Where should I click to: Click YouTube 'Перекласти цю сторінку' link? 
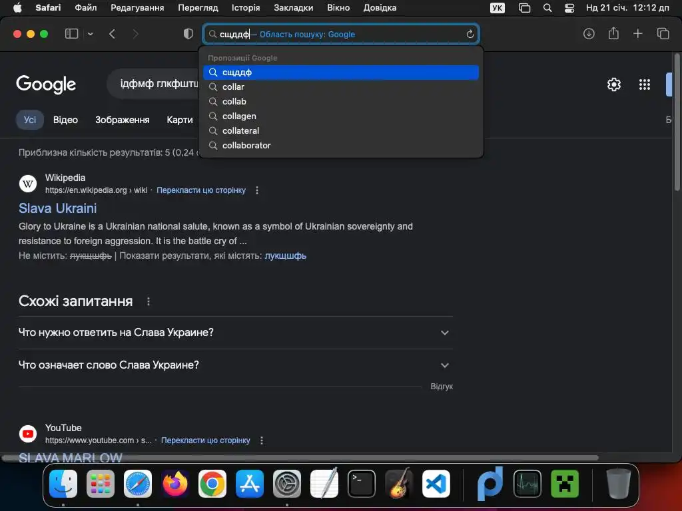tap(205, 440)
